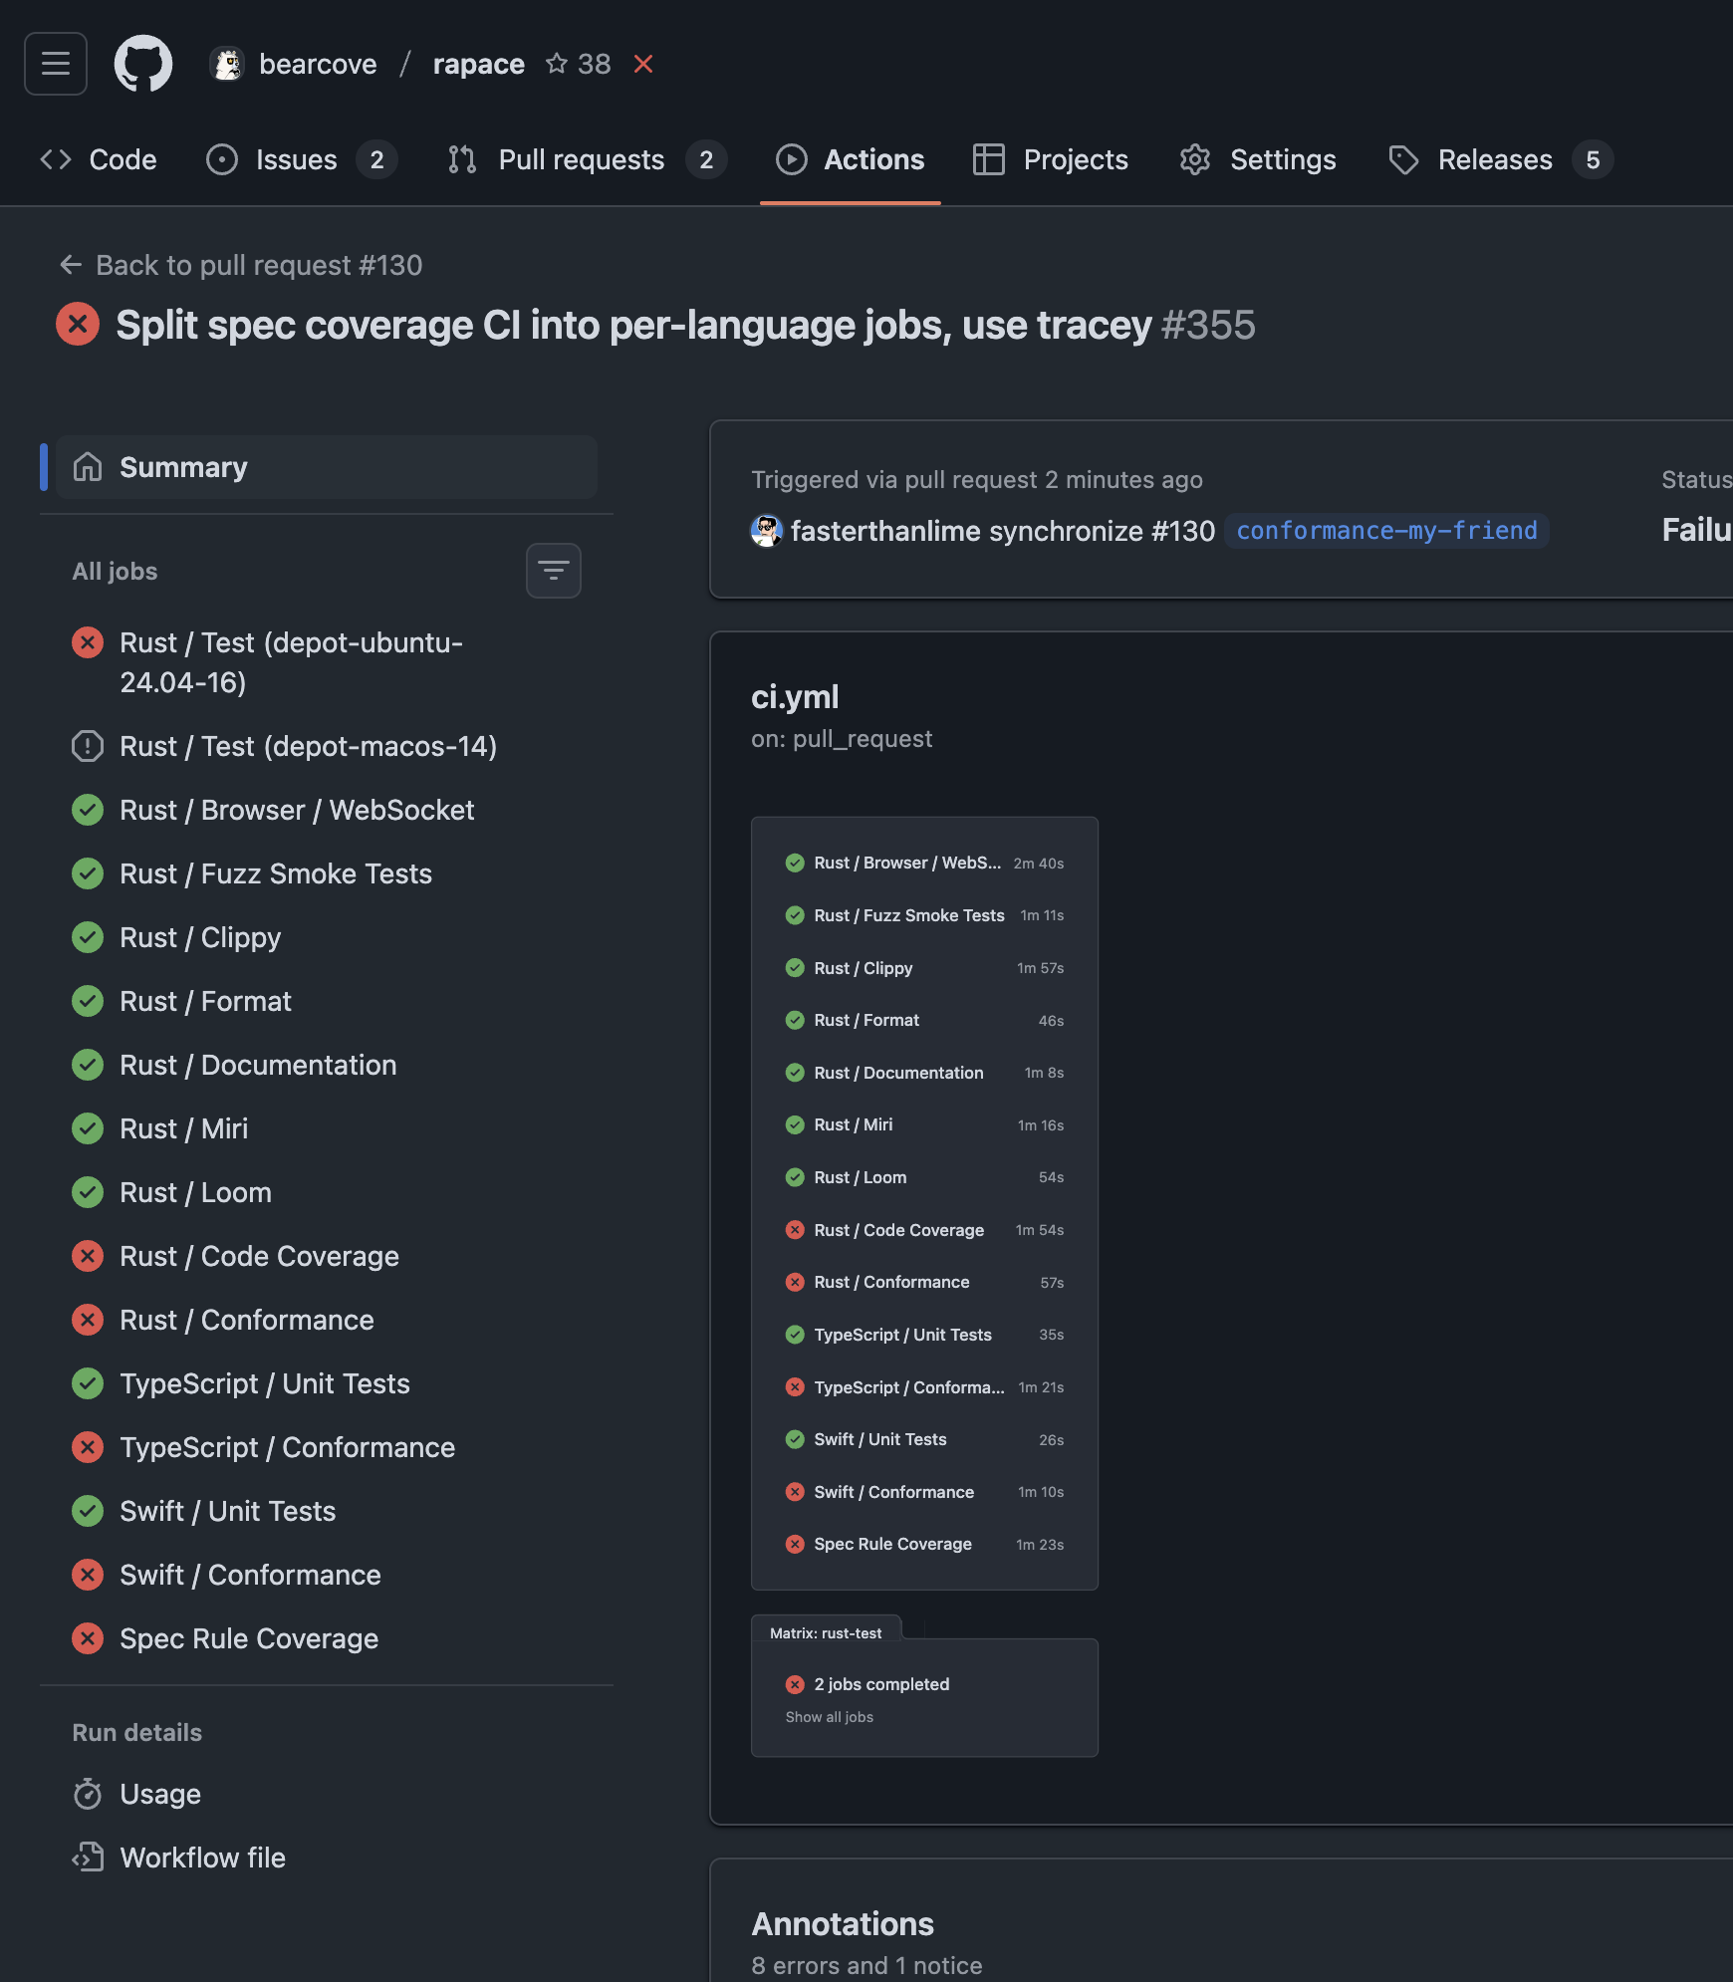Open the job filter icon button

tap(553, 571)
